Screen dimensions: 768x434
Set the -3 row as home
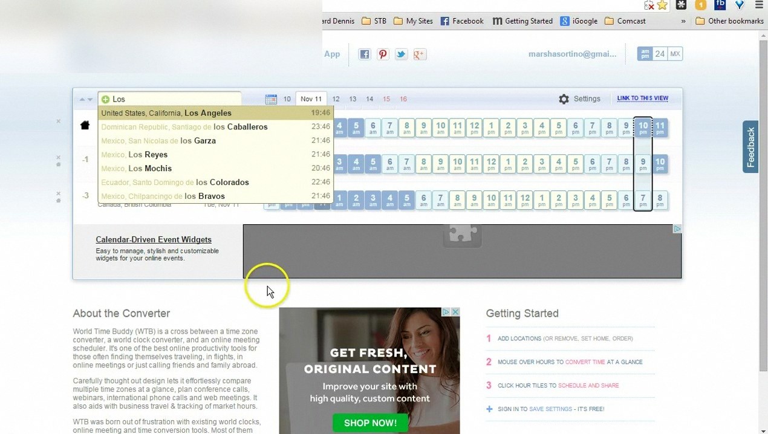[x=59, y=200]
